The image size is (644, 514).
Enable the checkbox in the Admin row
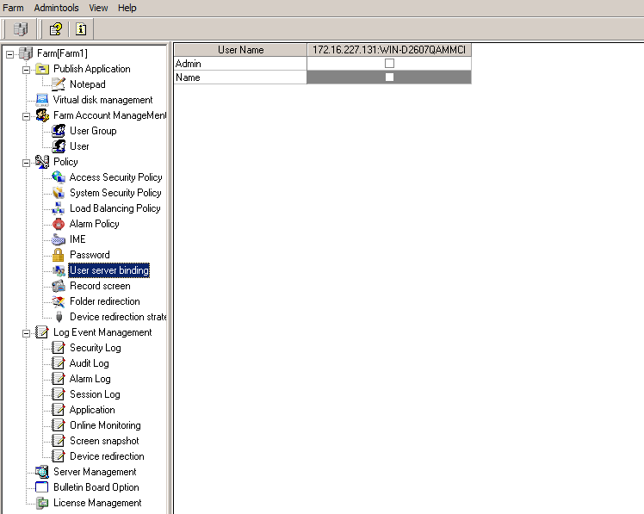389,64
